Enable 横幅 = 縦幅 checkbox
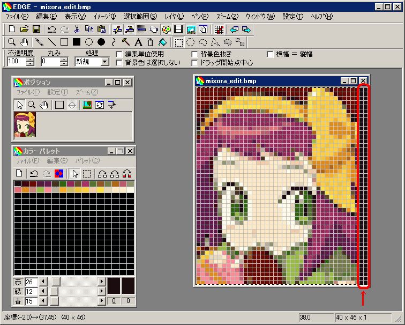The width and height of the screenshot is (405, 325). point(270,54)
